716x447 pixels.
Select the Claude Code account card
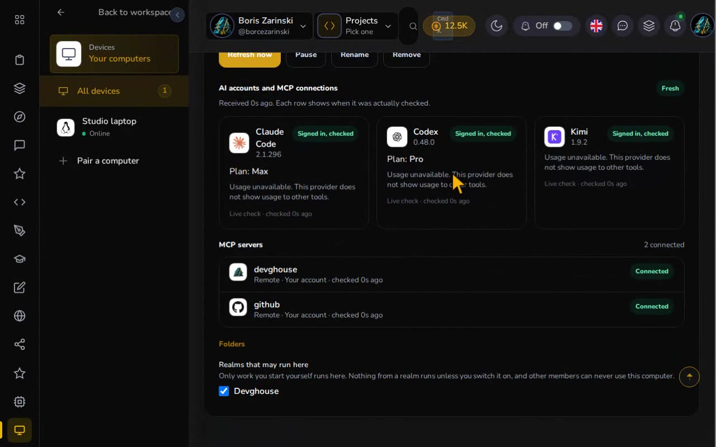coord(294,173)
